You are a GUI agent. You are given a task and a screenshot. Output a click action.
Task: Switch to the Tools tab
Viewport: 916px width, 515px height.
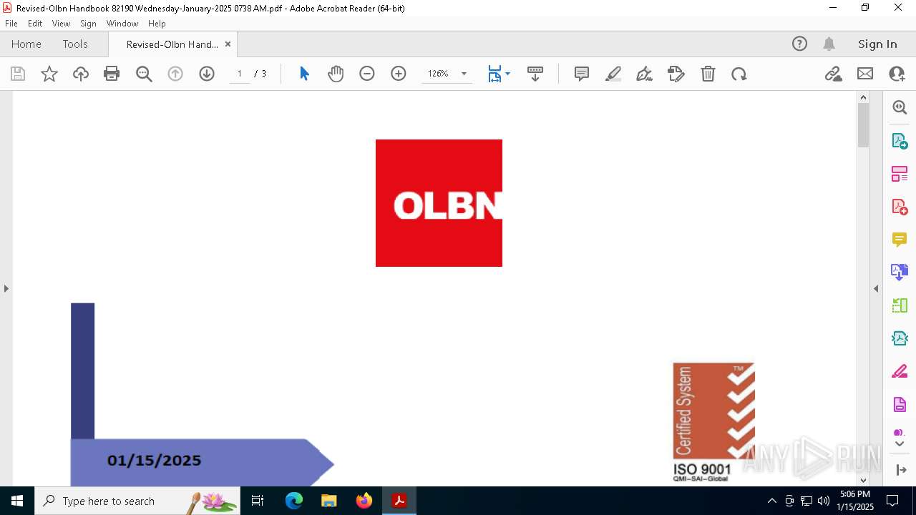tap(75, 44)
